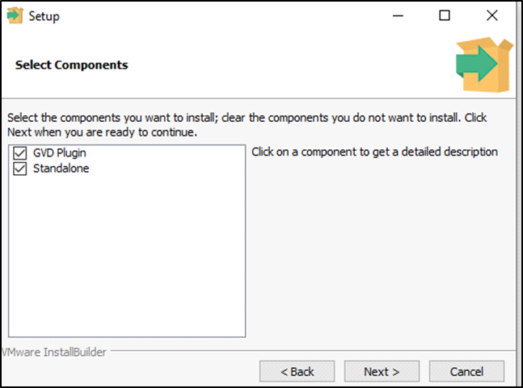Select the GVD Plugin component label
Viewport: 523px width, 388px height.
click(x=59, y=153)
